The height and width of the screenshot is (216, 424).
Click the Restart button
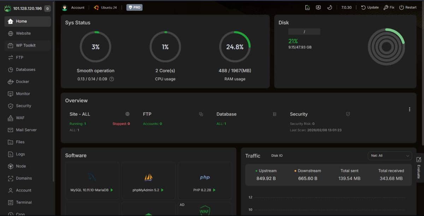tap(407, 7)
